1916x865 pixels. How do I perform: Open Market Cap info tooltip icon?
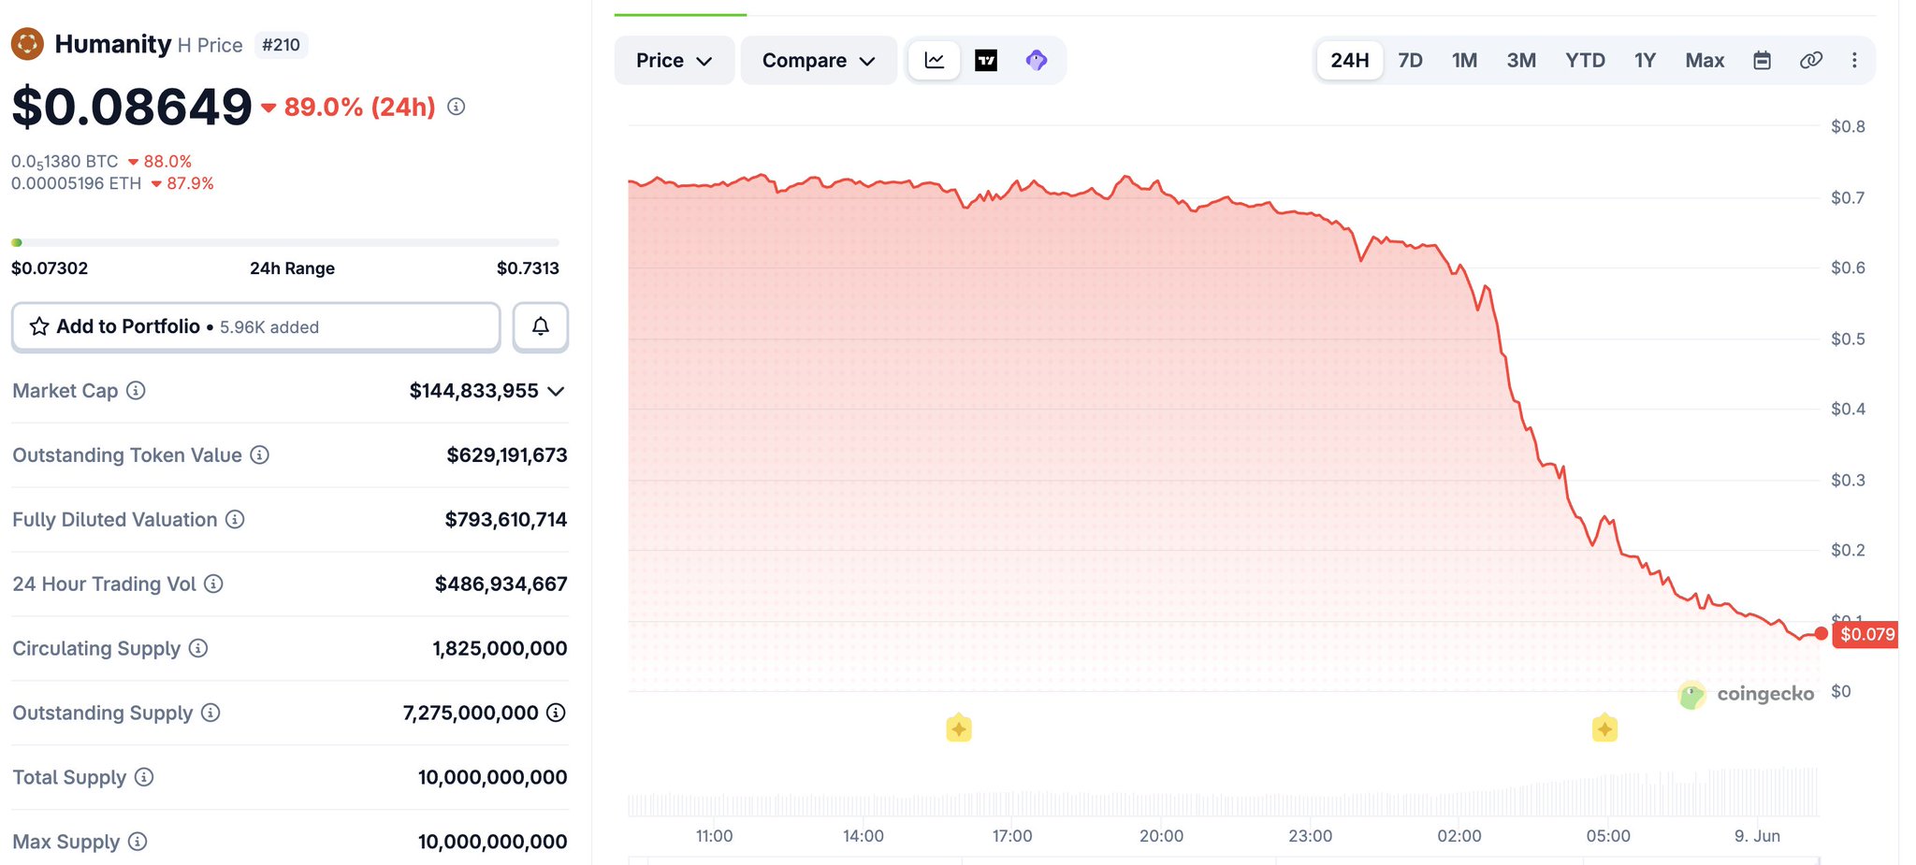(x=136, y=391)
